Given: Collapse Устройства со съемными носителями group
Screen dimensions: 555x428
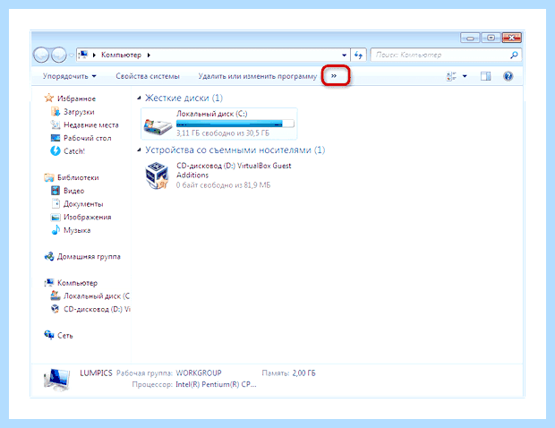Looking at the screenshot, I should pyautogui.click(x=139, y=150).
